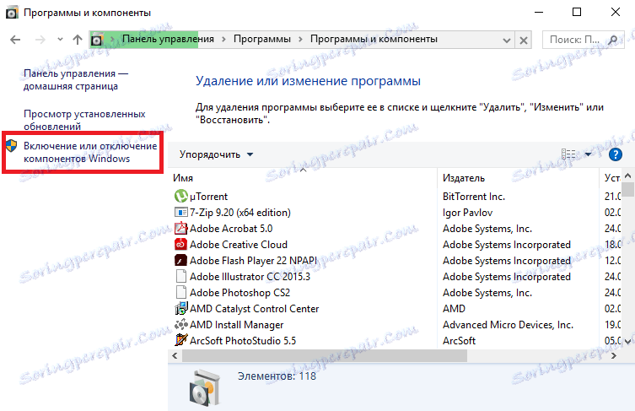The width and height of the screenshot is (635, 411).
Task: Click the Элементов: 118 status text
Action: pyautogui.click(x=277, y=376)
